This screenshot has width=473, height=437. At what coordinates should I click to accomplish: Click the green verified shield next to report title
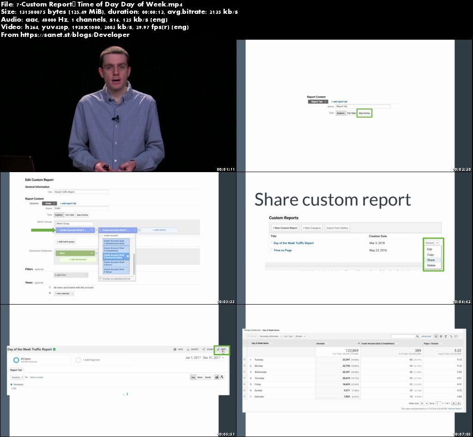55,349
